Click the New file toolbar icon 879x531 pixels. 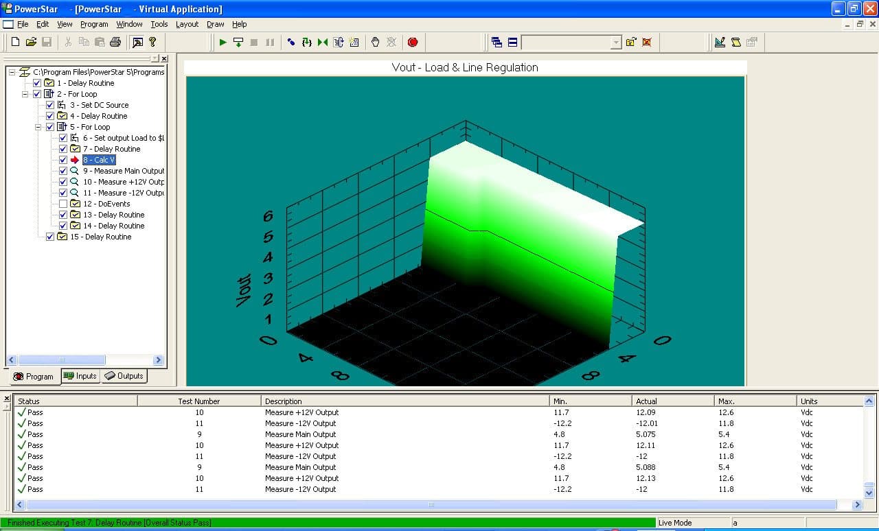(x=15, y=42)
